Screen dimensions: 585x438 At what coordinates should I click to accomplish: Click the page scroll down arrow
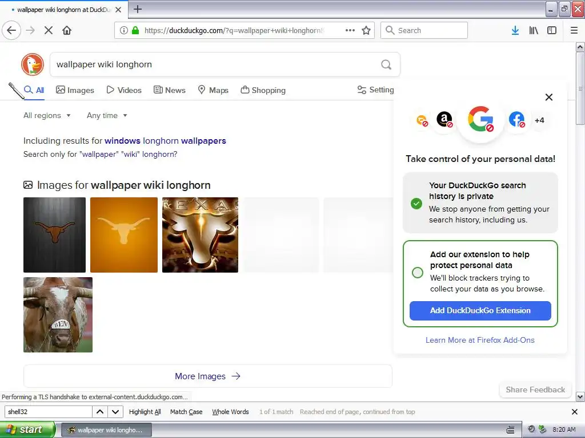point(580,397)
